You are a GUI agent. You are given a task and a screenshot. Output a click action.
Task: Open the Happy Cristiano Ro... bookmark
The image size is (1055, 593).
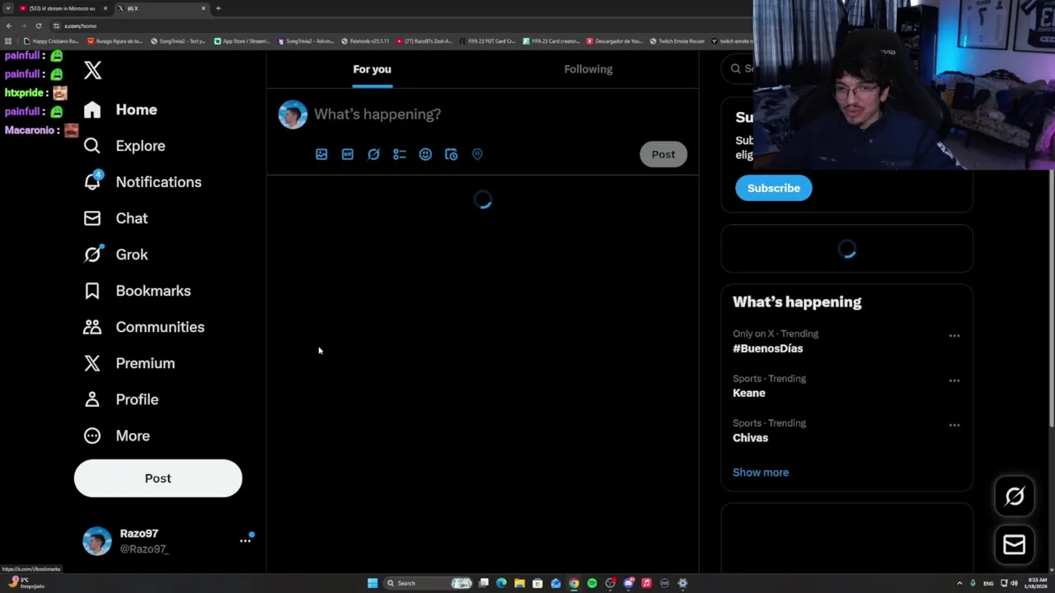[51, 41]
